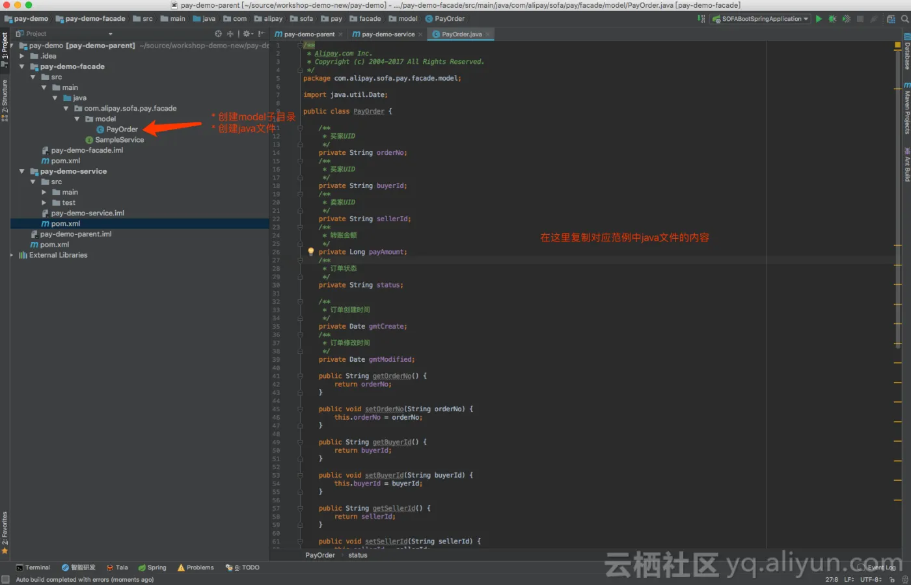Open Maven Projects side panel

906,108
